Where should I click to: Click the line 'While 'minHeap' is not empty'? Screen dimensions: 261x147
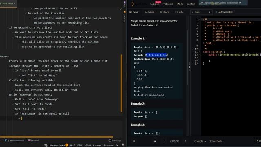pyautogui.click(x=31, y=94)
